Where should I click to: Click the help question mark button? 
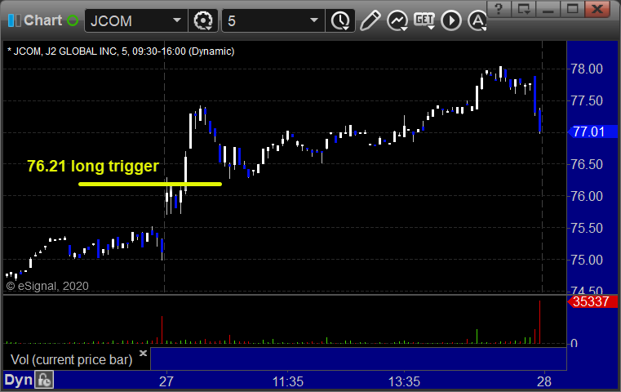click(x=499, y=8)
